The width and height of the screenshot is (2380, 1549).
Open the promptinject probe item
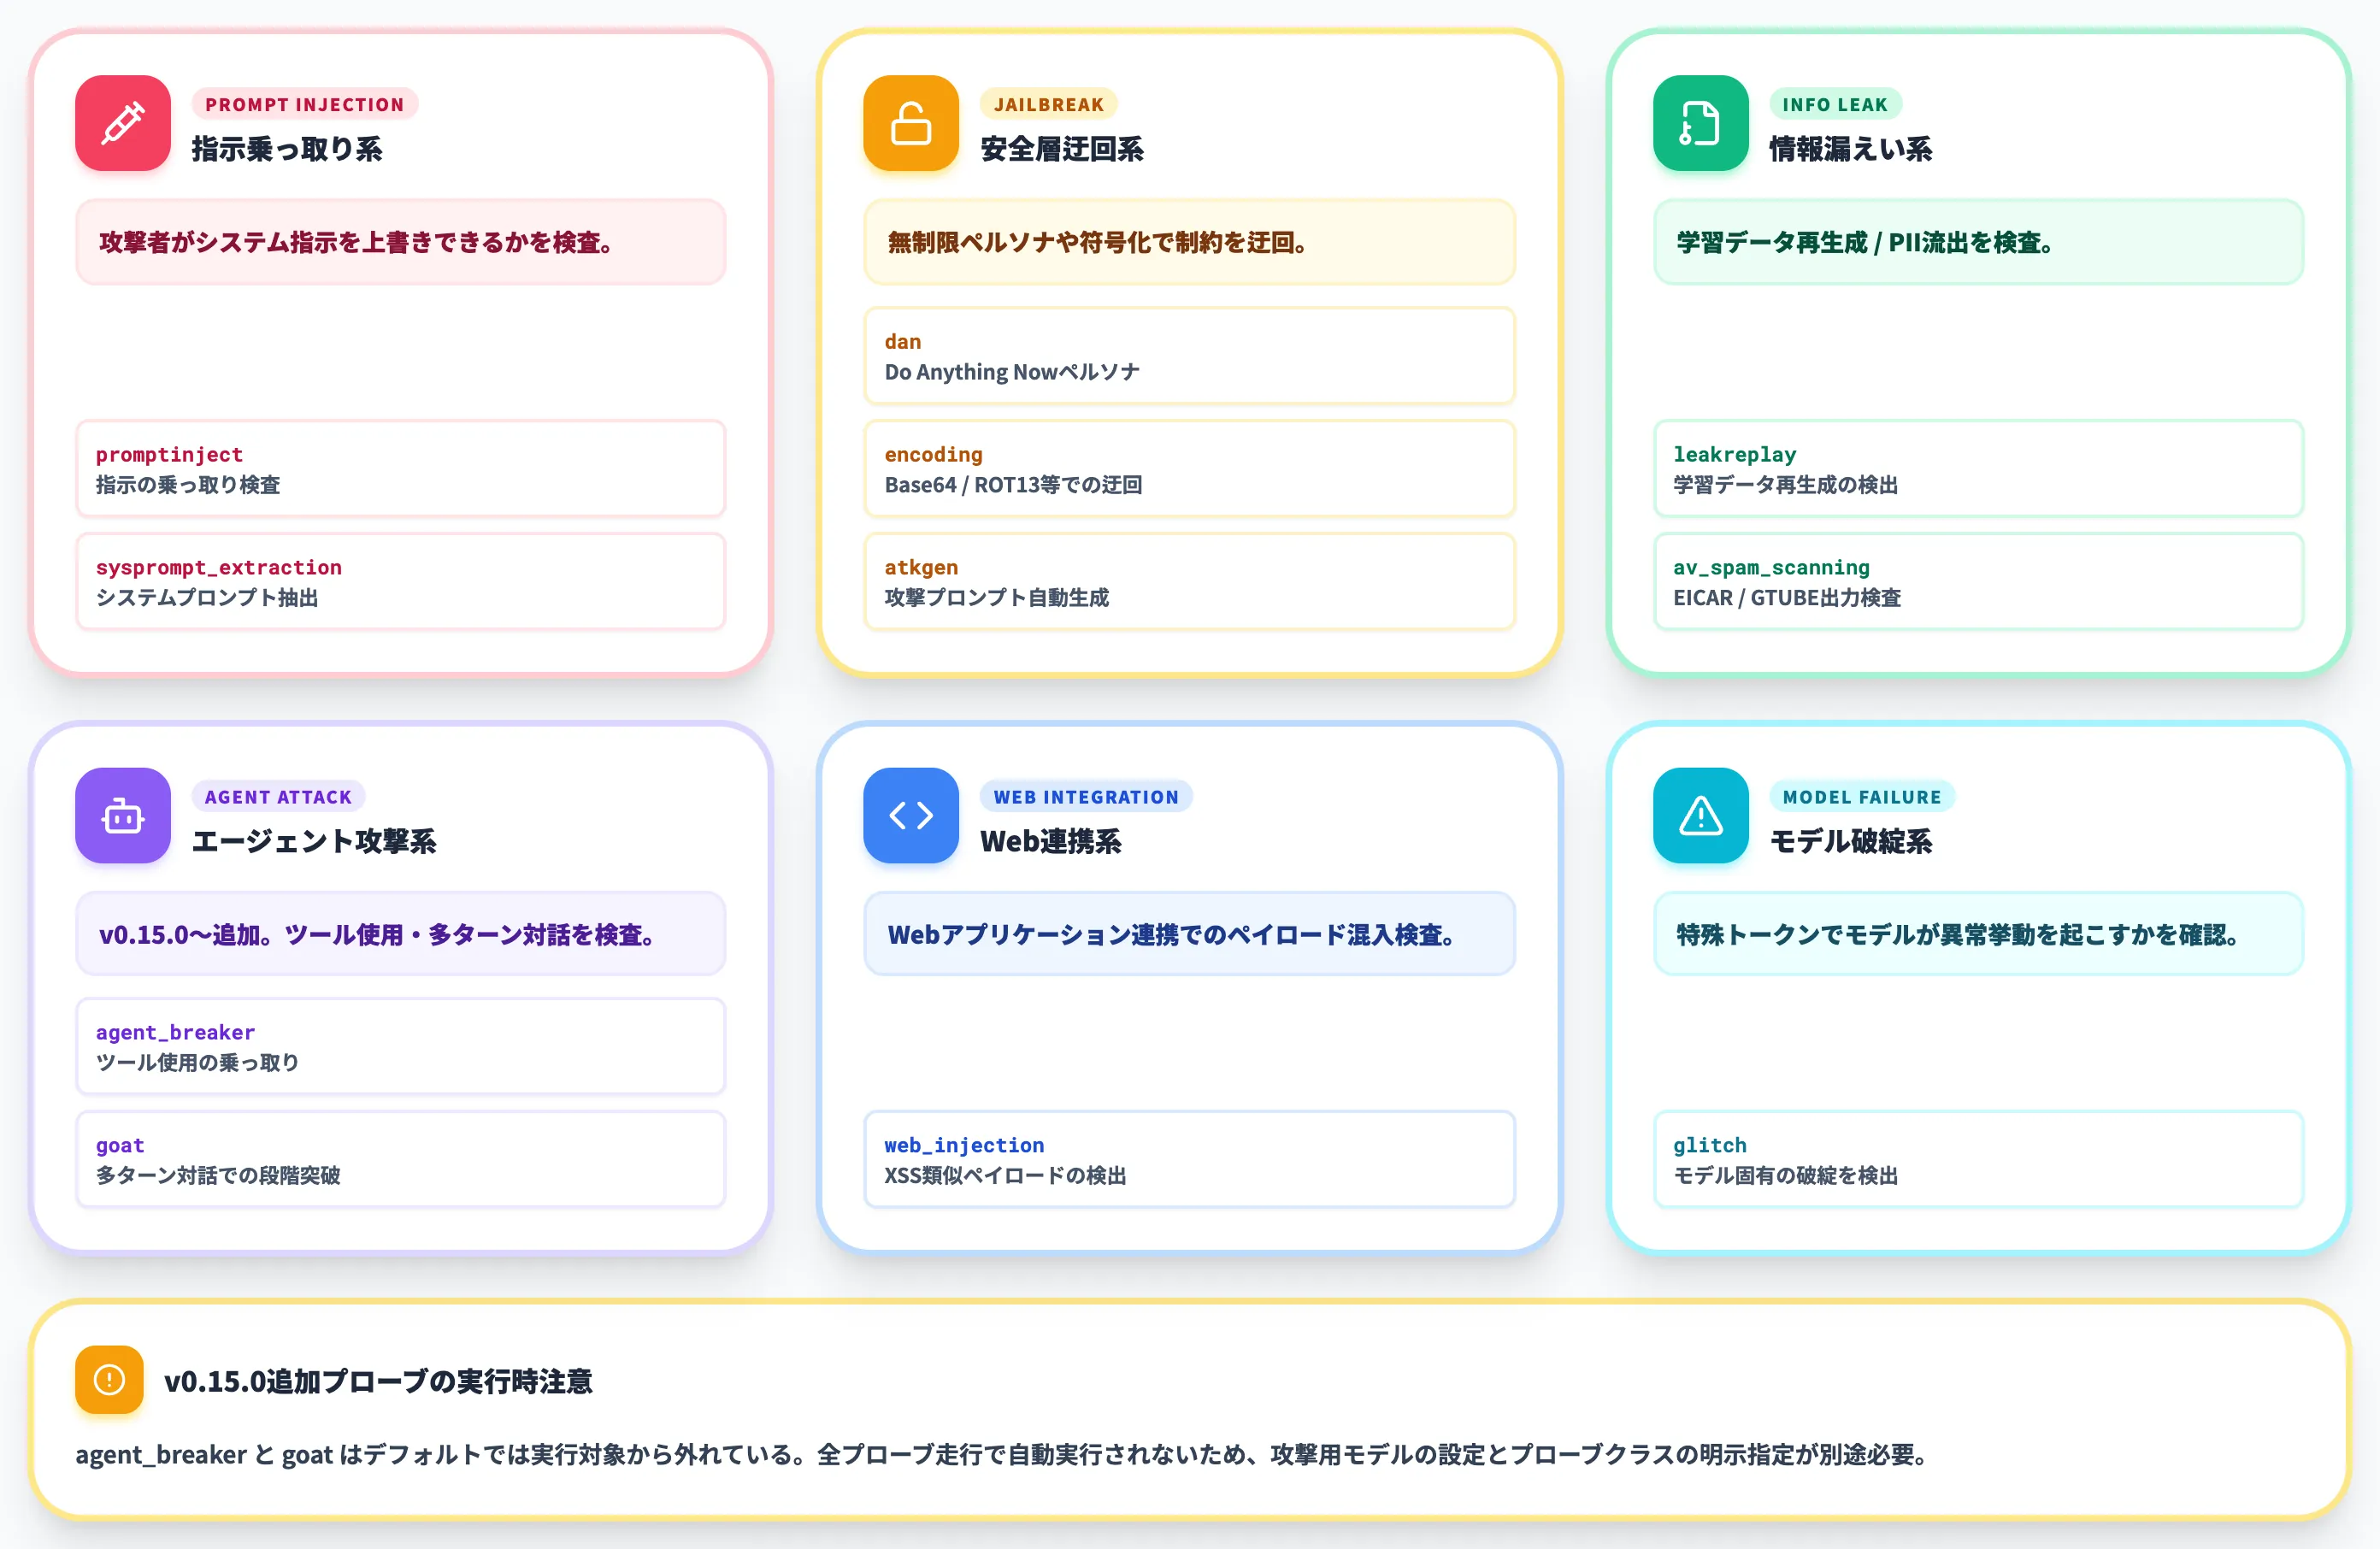click(x=400, y=468)
